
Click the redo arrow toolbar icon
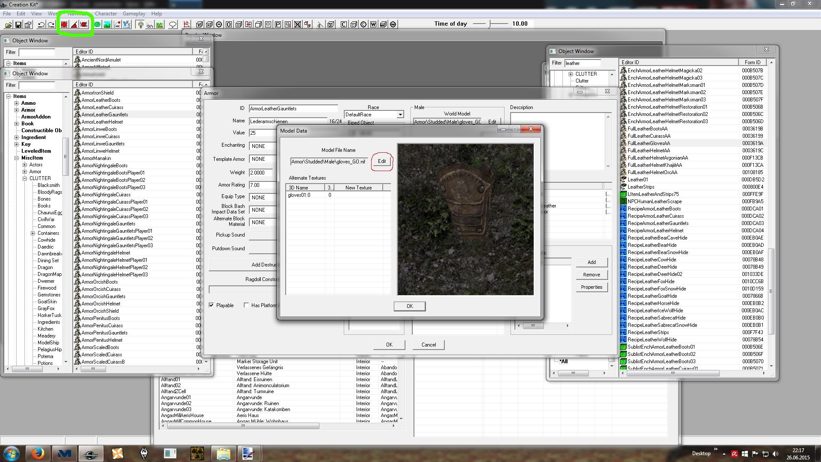(x=51, y=25)
